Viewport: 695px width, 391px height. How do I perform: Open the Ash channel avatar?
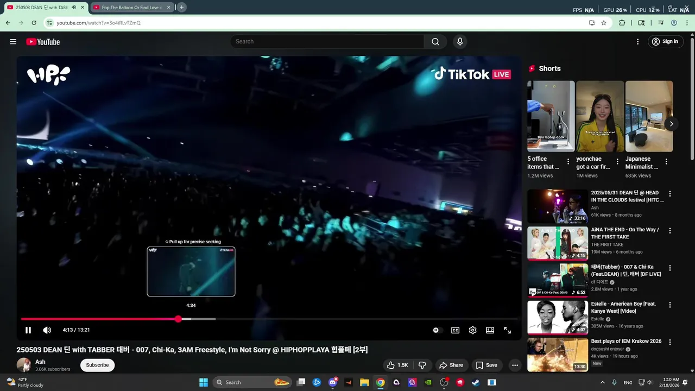[23, 365]
